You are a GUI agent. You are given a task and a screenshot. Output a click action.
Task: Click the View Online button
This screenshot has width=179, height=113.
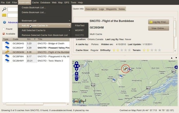[x=159, y=28]
